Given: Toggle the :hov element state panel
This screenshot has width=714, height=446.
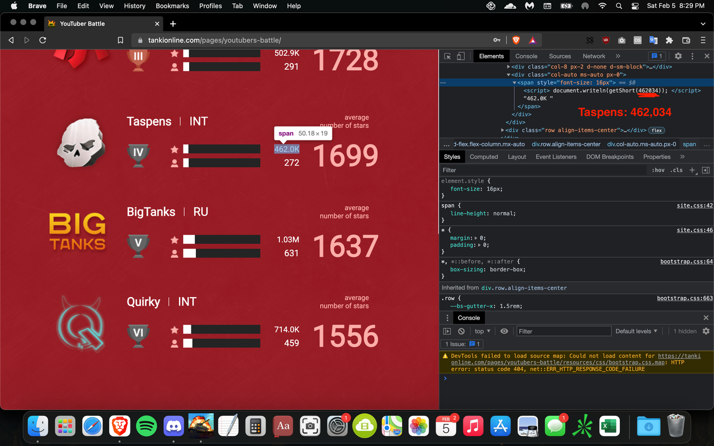Looking at the screenshot, I should 658,170.
